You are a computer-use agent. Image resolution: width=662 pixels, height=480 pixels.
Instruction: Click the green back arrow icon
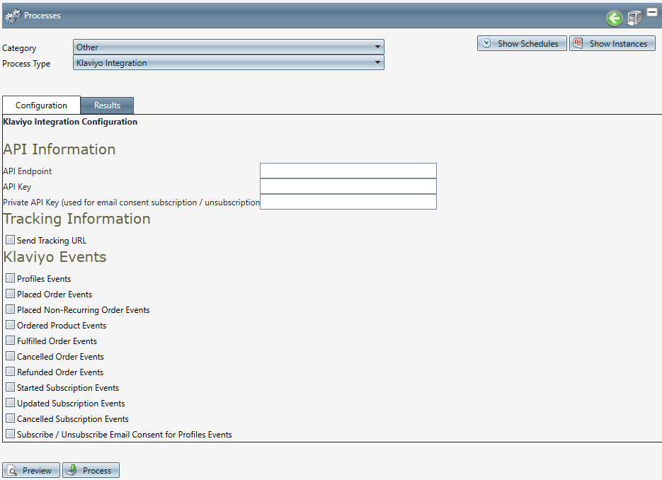pyautogui.click(x=615, y=18)
